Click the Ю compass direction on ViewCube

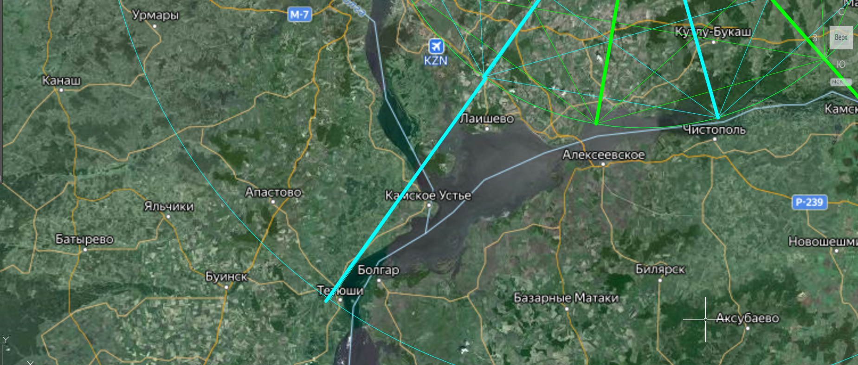(841, 64)
